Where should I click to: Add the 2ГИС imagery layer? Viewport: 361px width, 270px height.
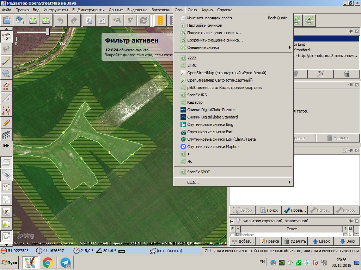(x=233, y=65)
